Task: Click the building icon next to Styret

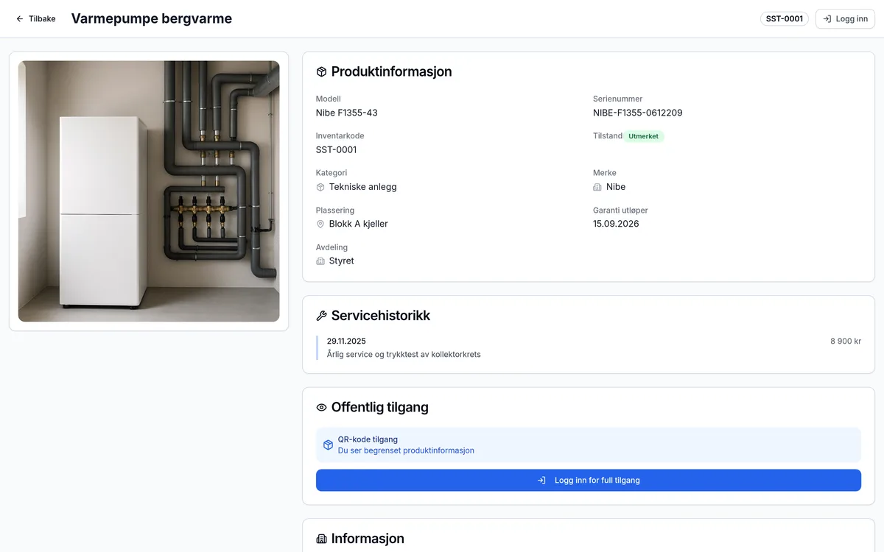Action: click(x=320, y=261)
